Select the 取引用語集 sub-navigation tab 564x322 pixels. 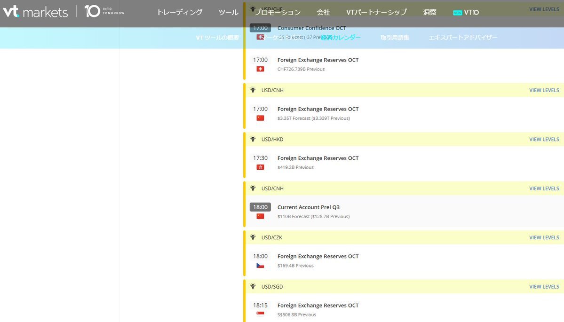pos(395,38)
